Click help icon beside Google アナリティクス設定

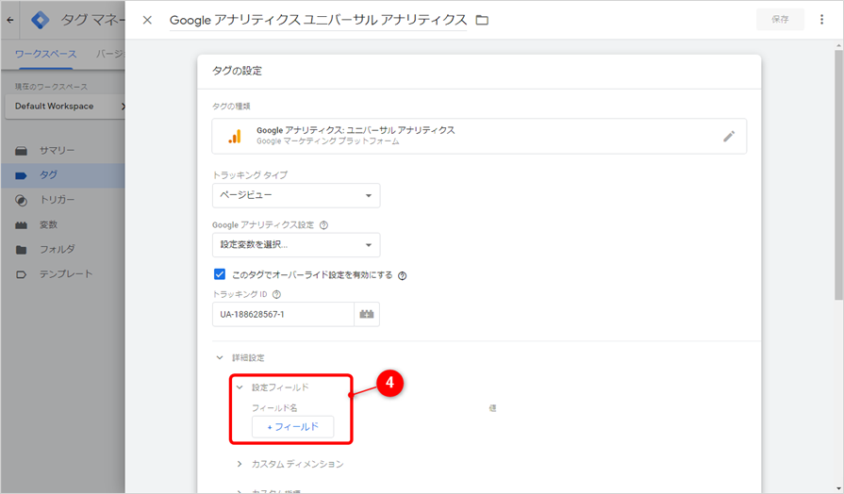pyautogui.click(x=323, y=225)
